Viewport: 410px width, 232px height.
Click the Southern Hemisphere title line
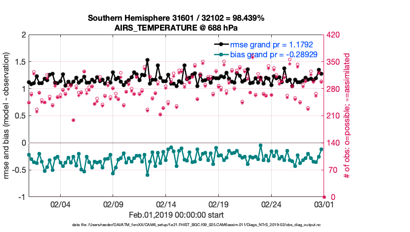[176, 18]
